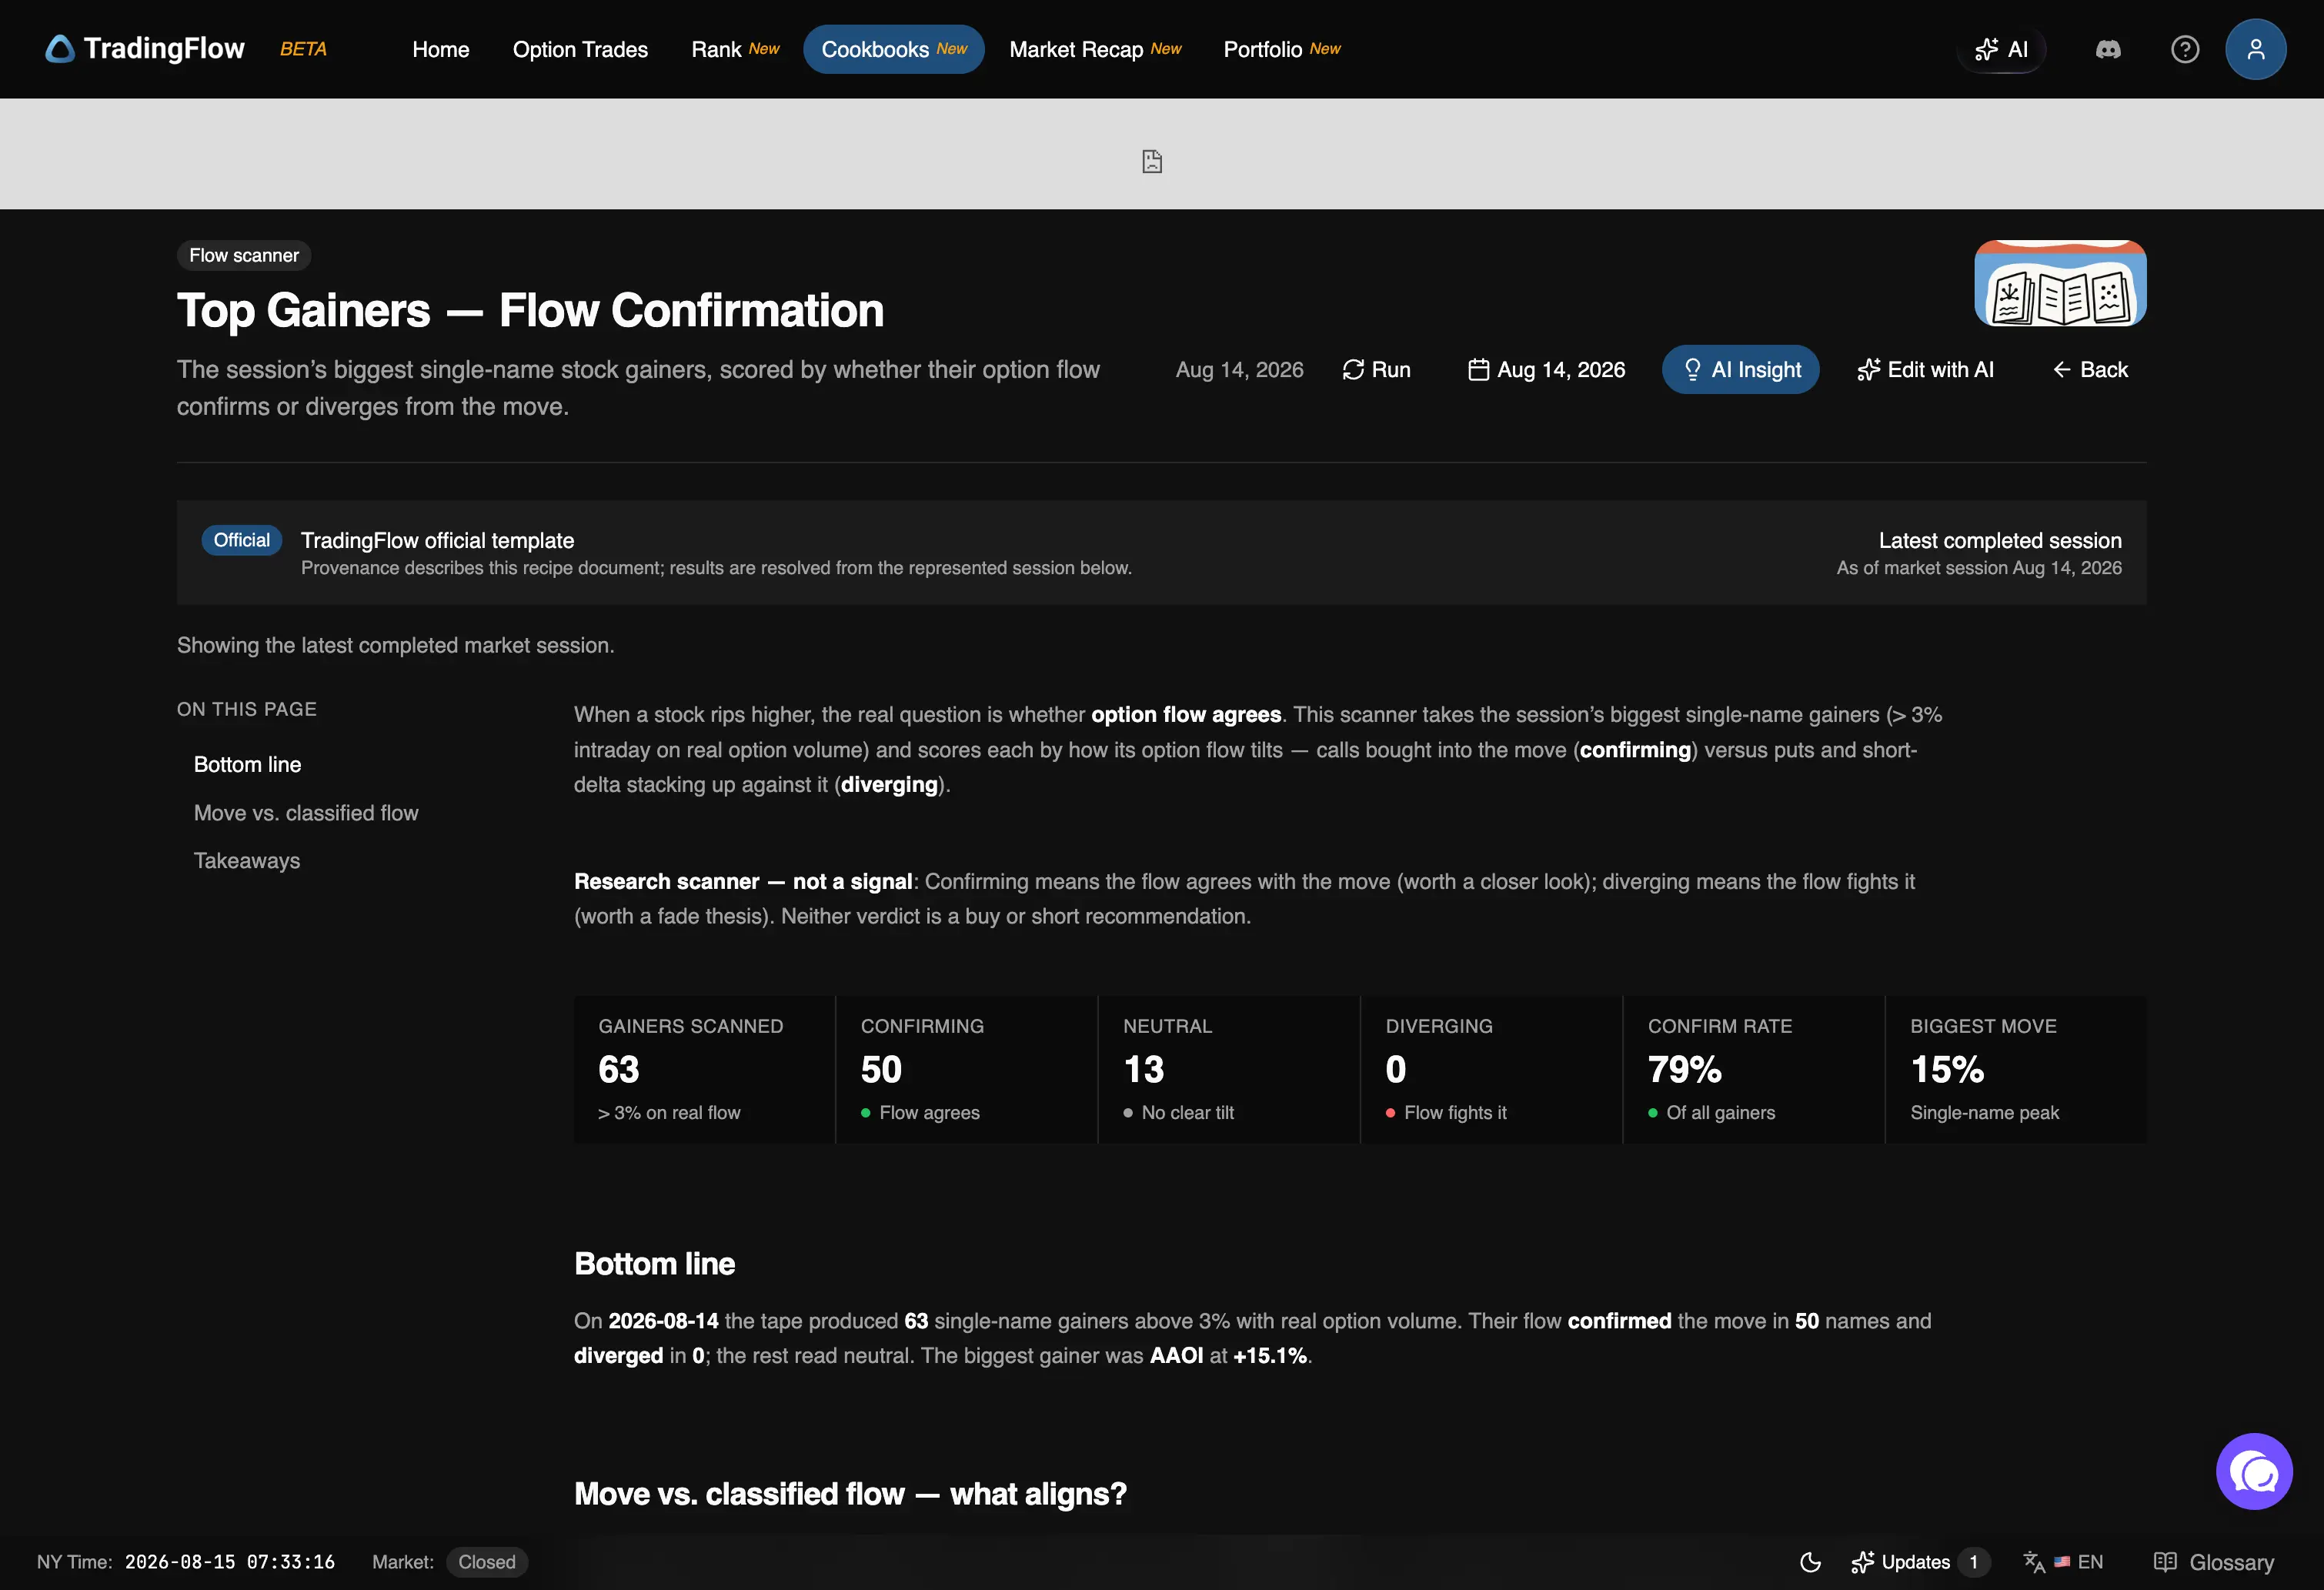Open Updates notifications
The height and width of the screenshot is (1590, 2324).
tap(1920, 1562)
